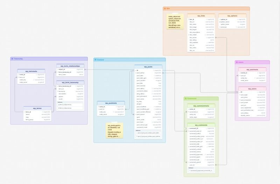The image size is (280, 184).
Task: Click the term_group column in wp_terms
Action: pos(37,120)
